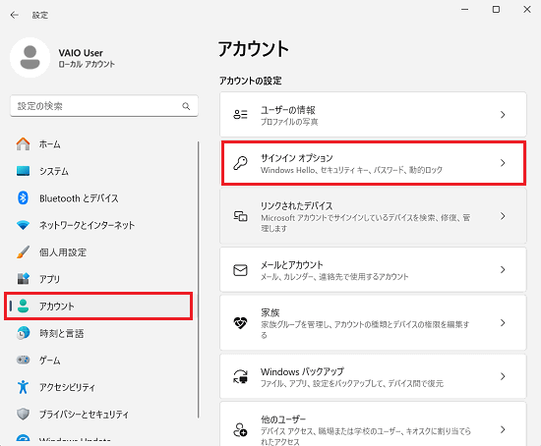Click the ユーザーの情報 card icon
Viewport: 541px width, 446px height.
(x=240, y=114)
